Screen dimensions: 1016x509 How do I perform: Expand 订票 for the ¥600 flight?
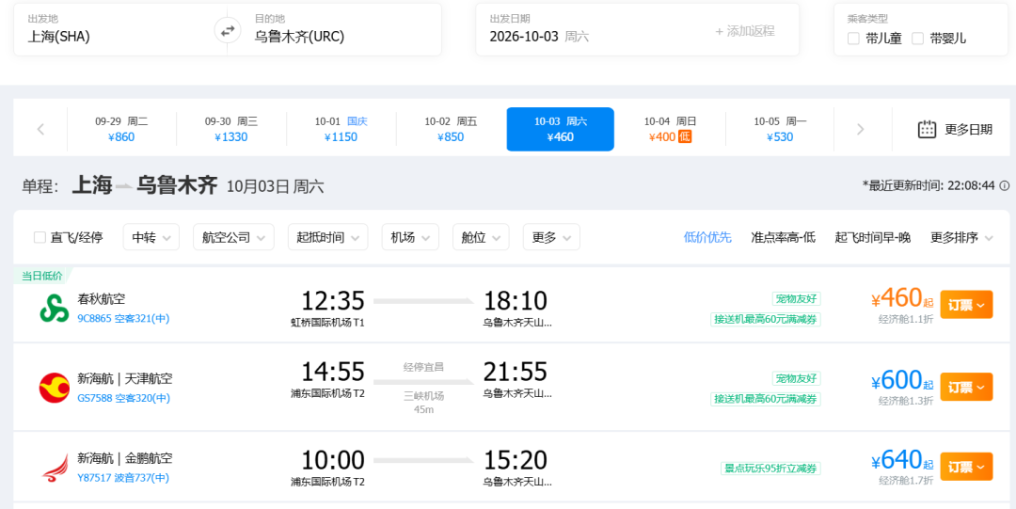(966, 387)
